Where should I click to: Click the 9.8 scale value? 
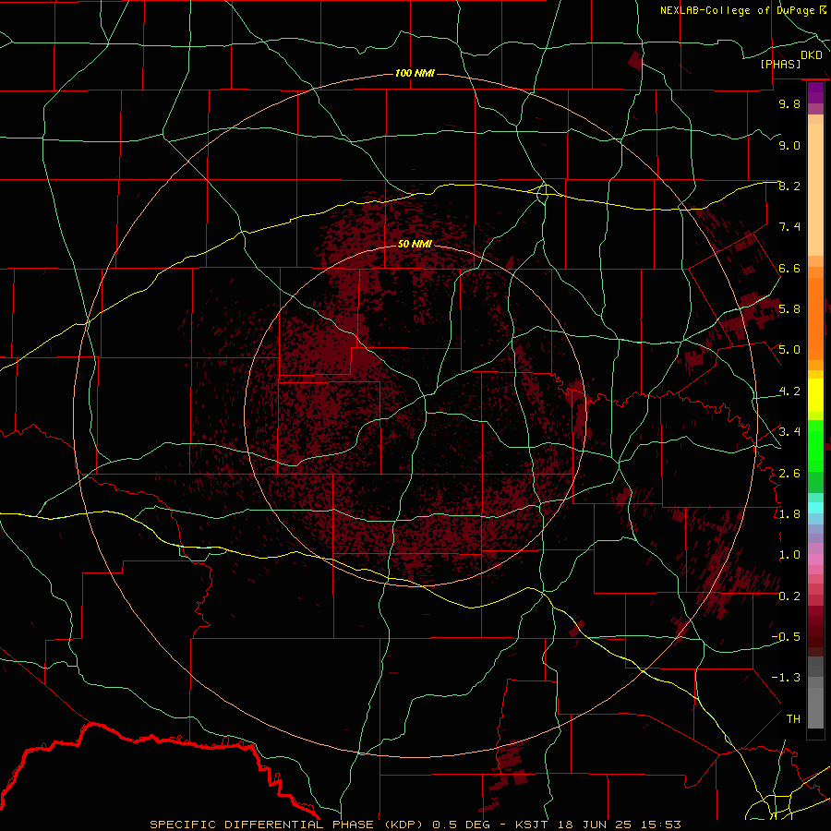click(789, 103)
